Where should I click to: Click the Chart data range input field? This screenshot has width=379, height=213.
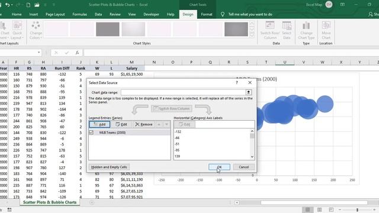[183, 92]
